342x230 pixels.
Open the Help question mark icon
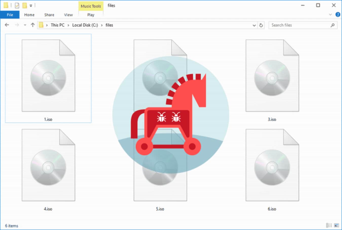click(338, 14)
